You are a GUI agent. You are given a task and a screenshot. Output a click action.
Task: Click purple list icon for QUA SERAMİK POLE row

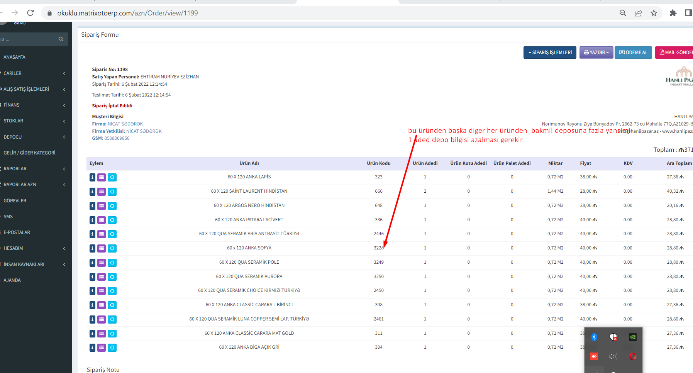click(102, 263)
